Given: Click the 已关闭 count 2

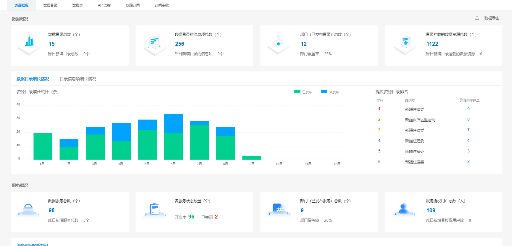Looking at the screenshot, I should pyautogui.click(x=216, y=217).
